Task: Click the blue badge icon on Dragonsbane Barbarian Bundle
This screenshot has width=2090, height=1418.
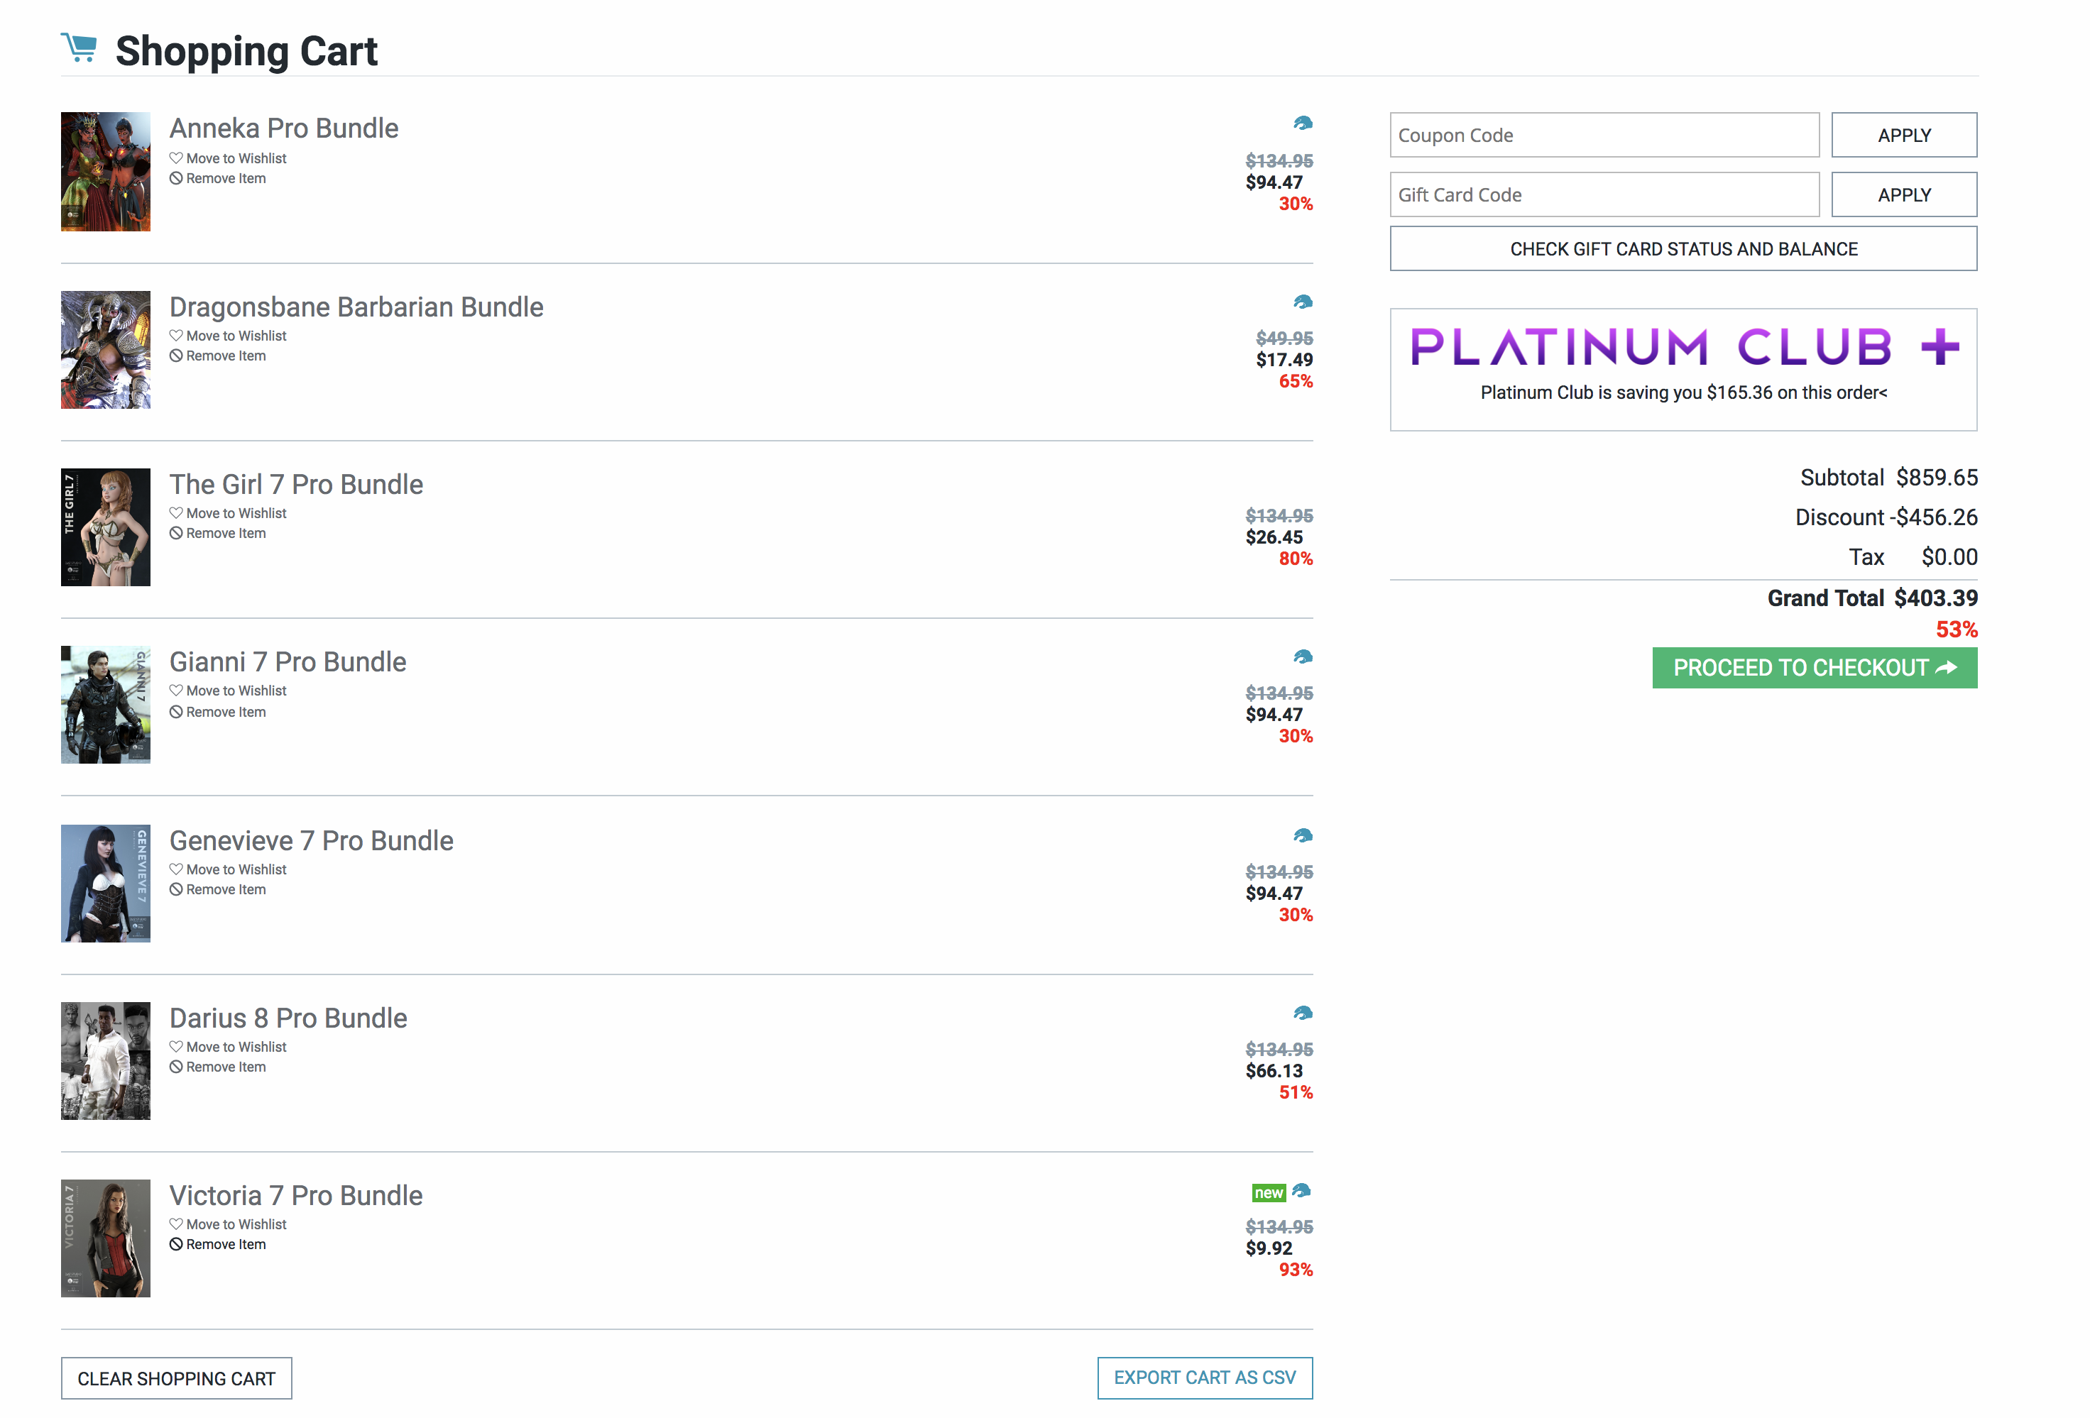Action: (1302, 302)
